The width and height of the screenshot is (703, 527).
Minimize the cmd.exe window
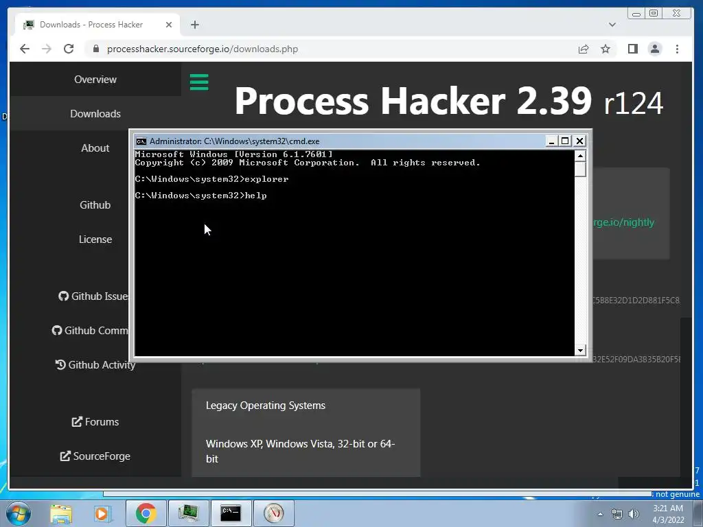(551, 141)
